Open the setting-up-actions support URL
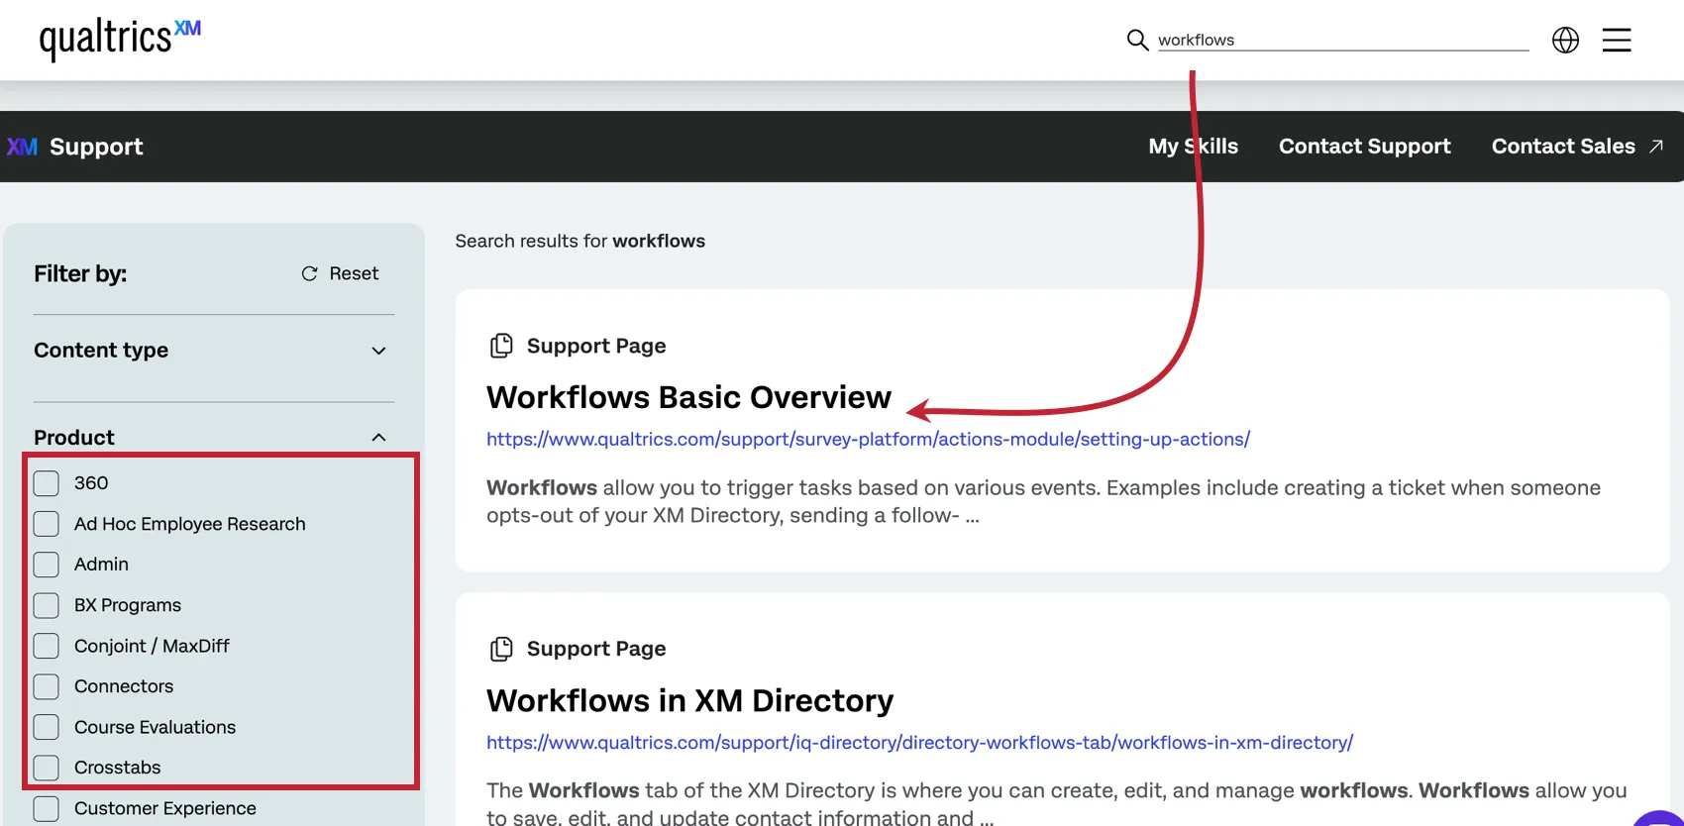Image resolution: width=1684 pixels, height=826 pixels. (868, 439)
